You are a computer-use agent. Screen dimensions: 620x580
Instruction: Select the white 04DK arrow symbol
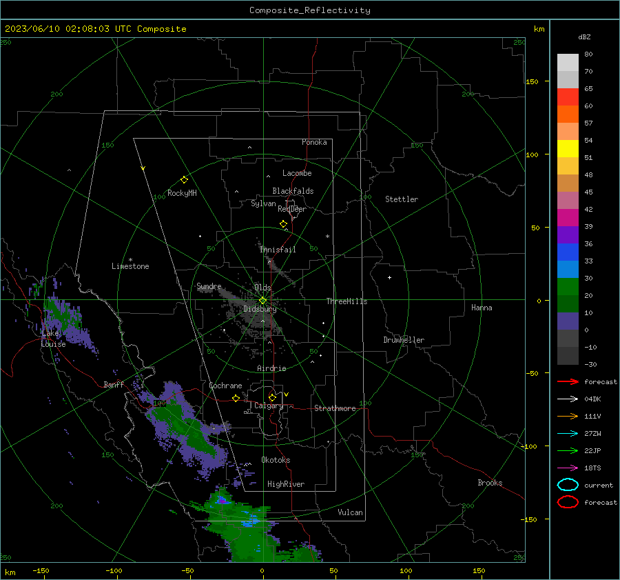[568, 399]
